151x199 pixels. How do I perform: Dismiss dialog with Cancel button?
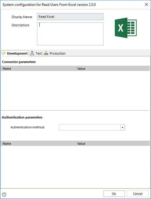click(138, 194)
